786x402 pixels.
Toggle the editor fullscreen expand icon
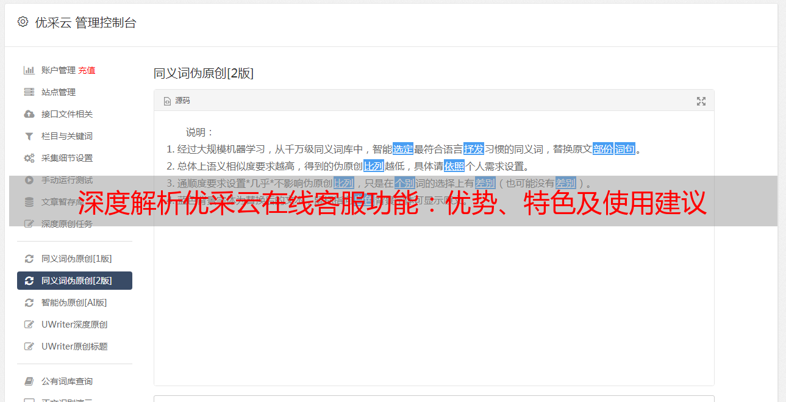pyautogui.click(x=701, y=101)
